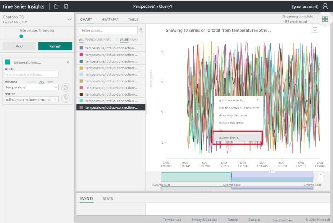The width and height of the screenshot is (333, 223).
Task: Open the Samples link
Action: coord(254,220)
